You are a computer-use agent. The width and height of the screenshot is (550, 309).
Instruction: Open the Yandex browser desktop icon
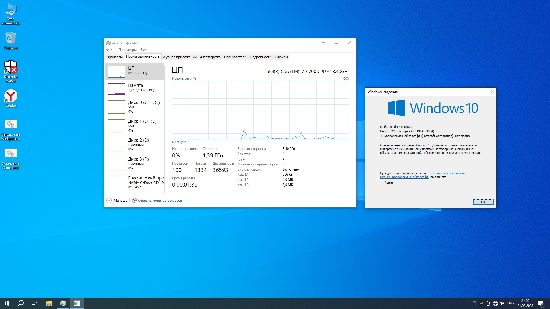coord(11,96)
